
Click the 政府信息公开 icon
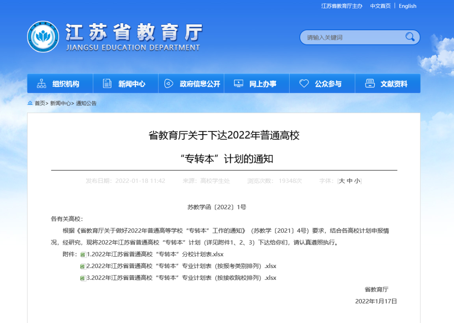click(x=169, y=83)
